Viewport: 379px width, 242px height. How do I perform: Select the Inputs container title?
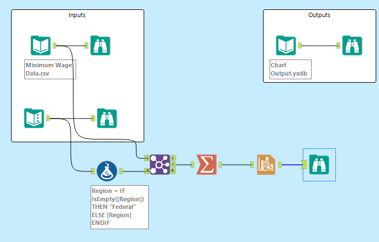(77, 15)
